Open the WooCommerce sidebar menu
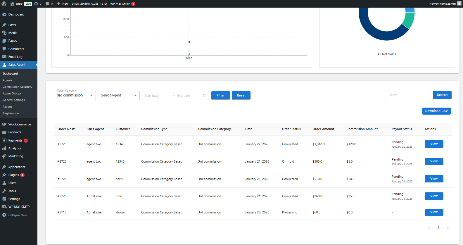The height and width of the screenshot is (245, 463). (19, 124)
